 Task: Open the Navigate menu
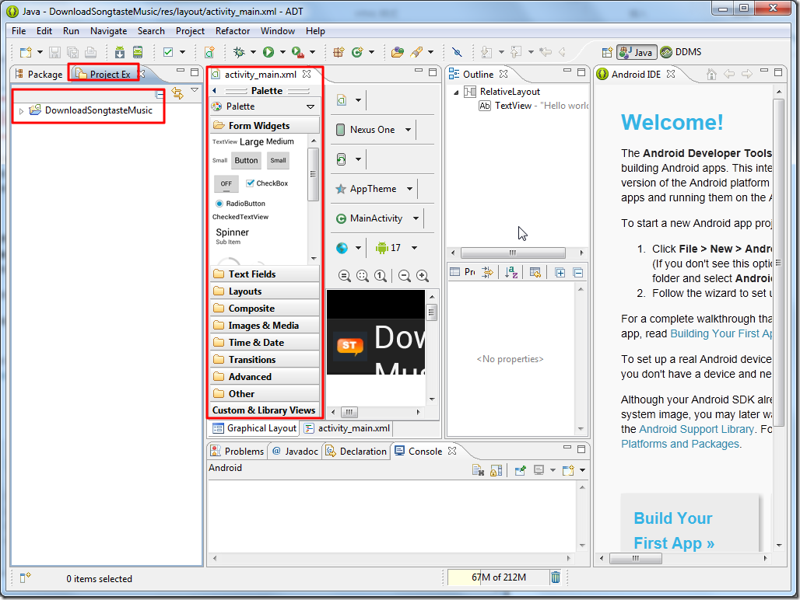[x=109, y=31]
